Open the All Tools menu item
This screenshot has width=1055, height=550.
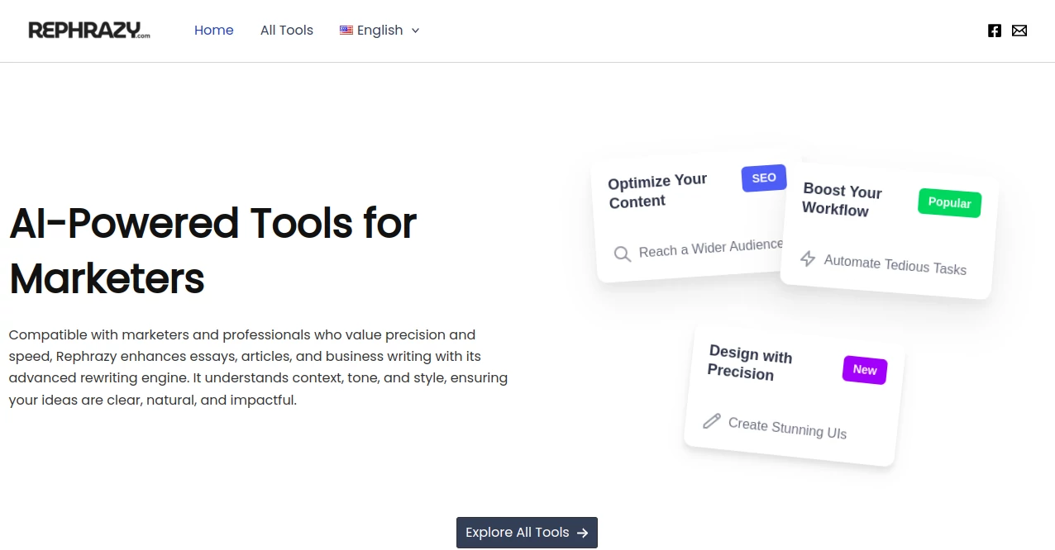coord(286,30)
